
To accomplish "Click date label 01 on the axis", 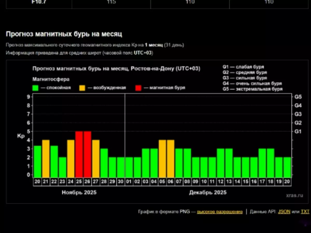I will 129,182.
